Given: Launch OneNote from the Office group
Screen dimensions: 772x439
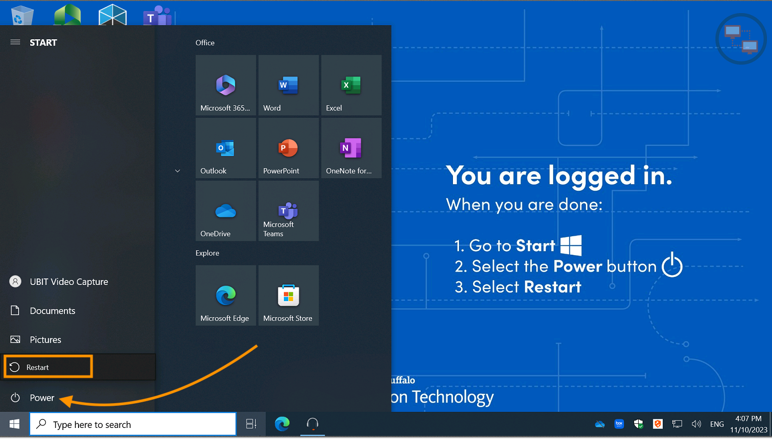Looking at the screenshot, I should (351, 149).
